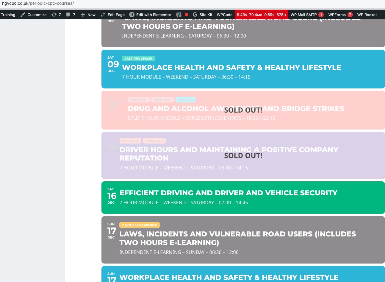
Task: Open Laws, Incidents Sunday 17 Dec course
Action: click(x=243, y=240)
